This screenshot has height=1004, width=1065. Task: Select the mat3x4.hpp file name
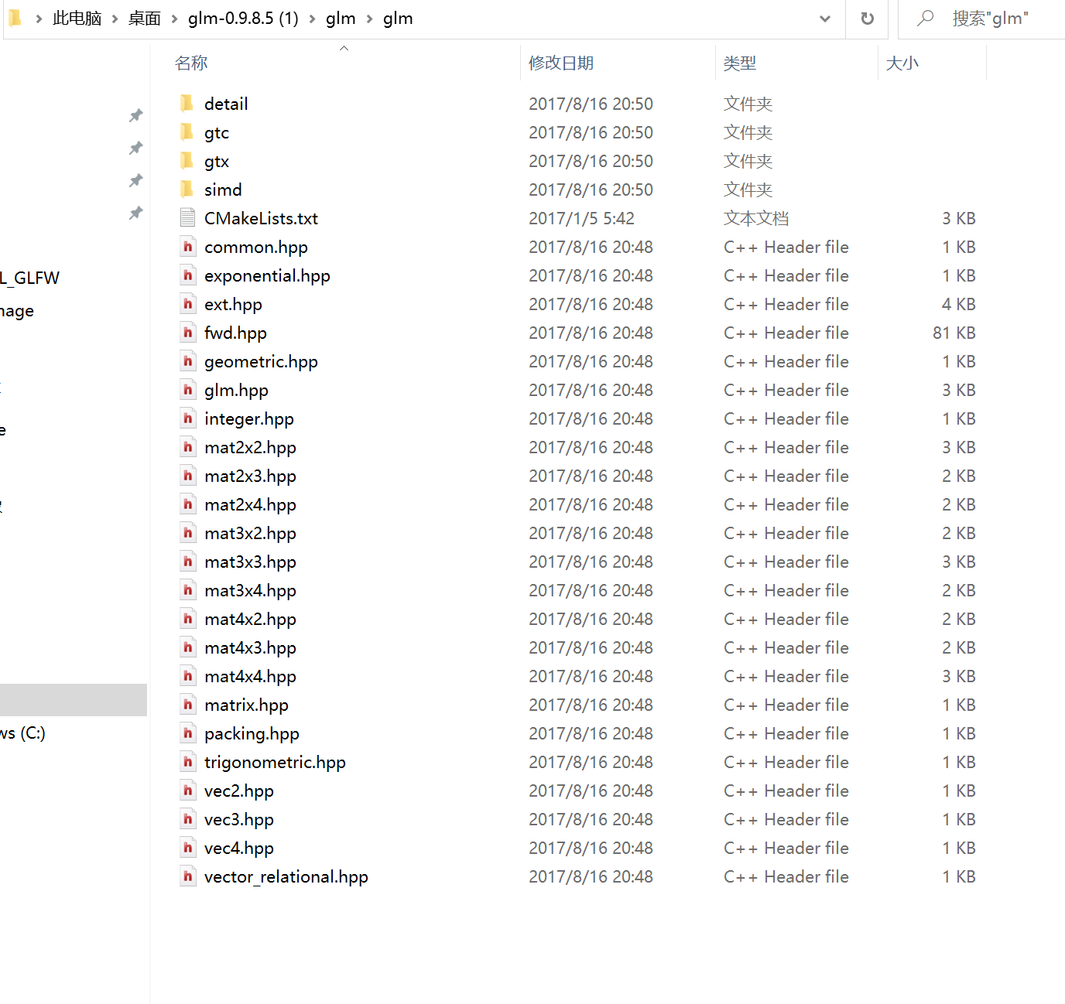click(250, 590)
